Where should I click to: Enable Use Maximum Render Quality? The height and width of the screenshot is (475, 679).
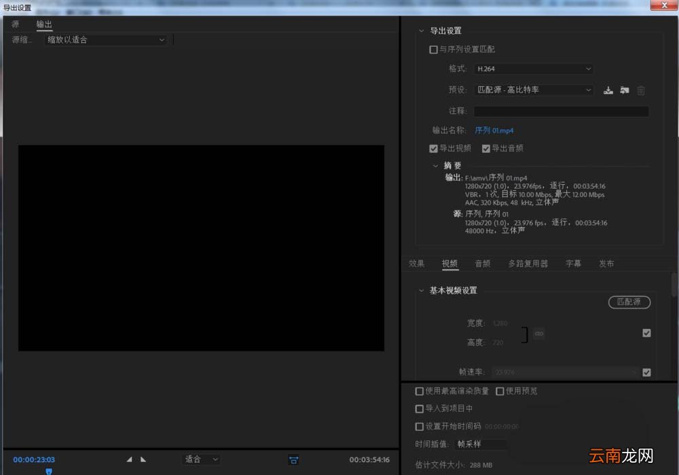point(419,391)
